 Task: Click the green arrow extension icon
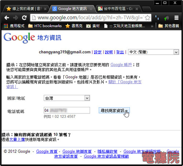click(167, 18)
